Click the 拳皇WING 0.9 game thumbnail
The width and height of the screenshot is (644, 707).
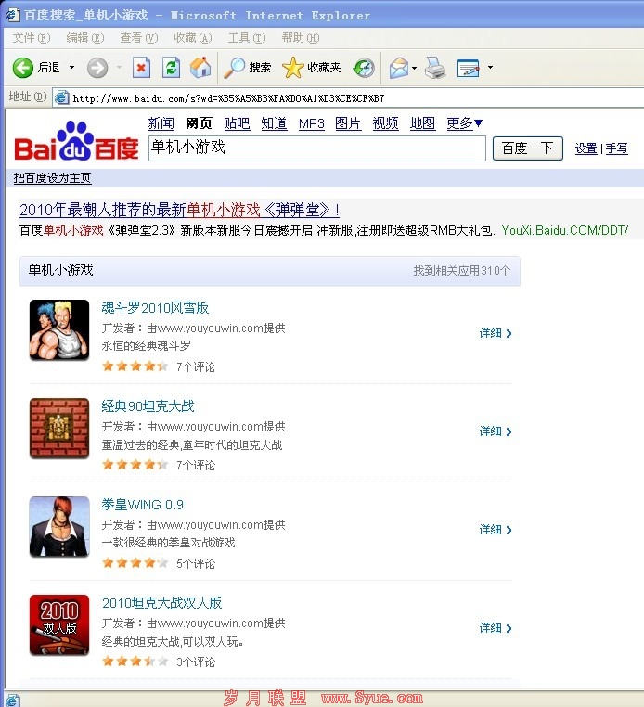[x=59, y=527]
